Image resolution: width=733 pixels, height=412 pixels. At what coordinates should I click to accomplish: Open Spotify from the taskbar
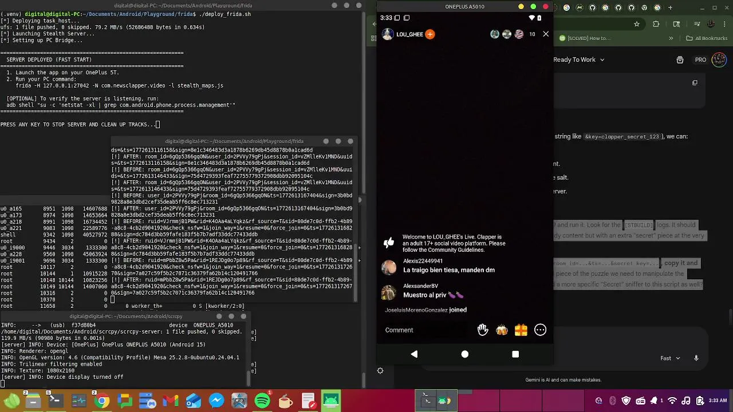262,401
